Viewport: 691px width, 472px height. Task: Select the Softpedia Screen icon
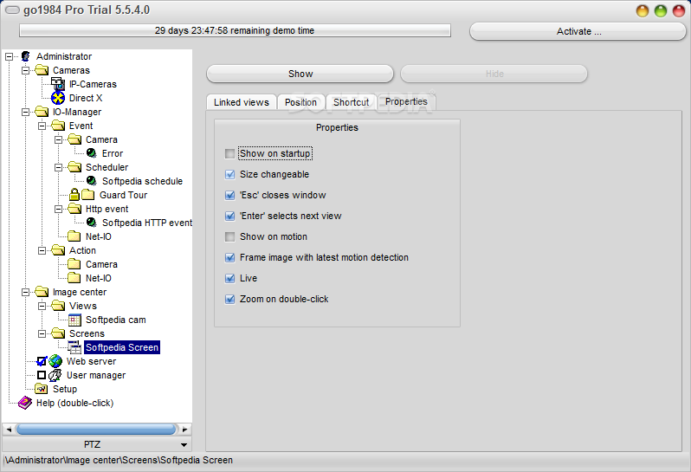74,347
